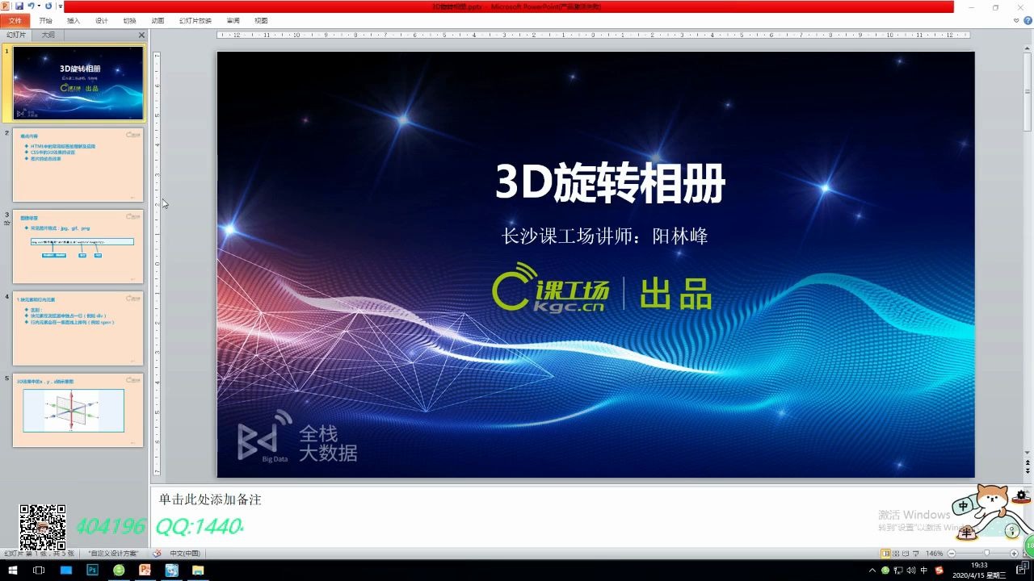Open File Explorer on taskbar

[x=198, y=570]
